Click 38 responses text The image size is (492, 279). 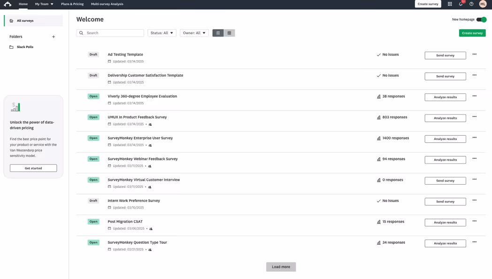pyautogui.click(x=393, y=96)
